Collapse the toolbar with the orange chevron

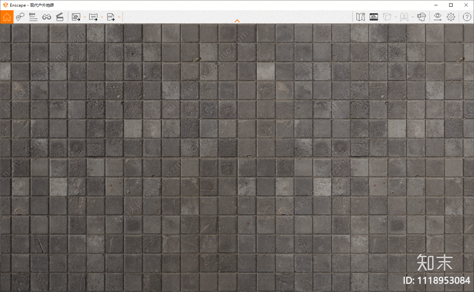pyautogui.click(x=237, y=21)
